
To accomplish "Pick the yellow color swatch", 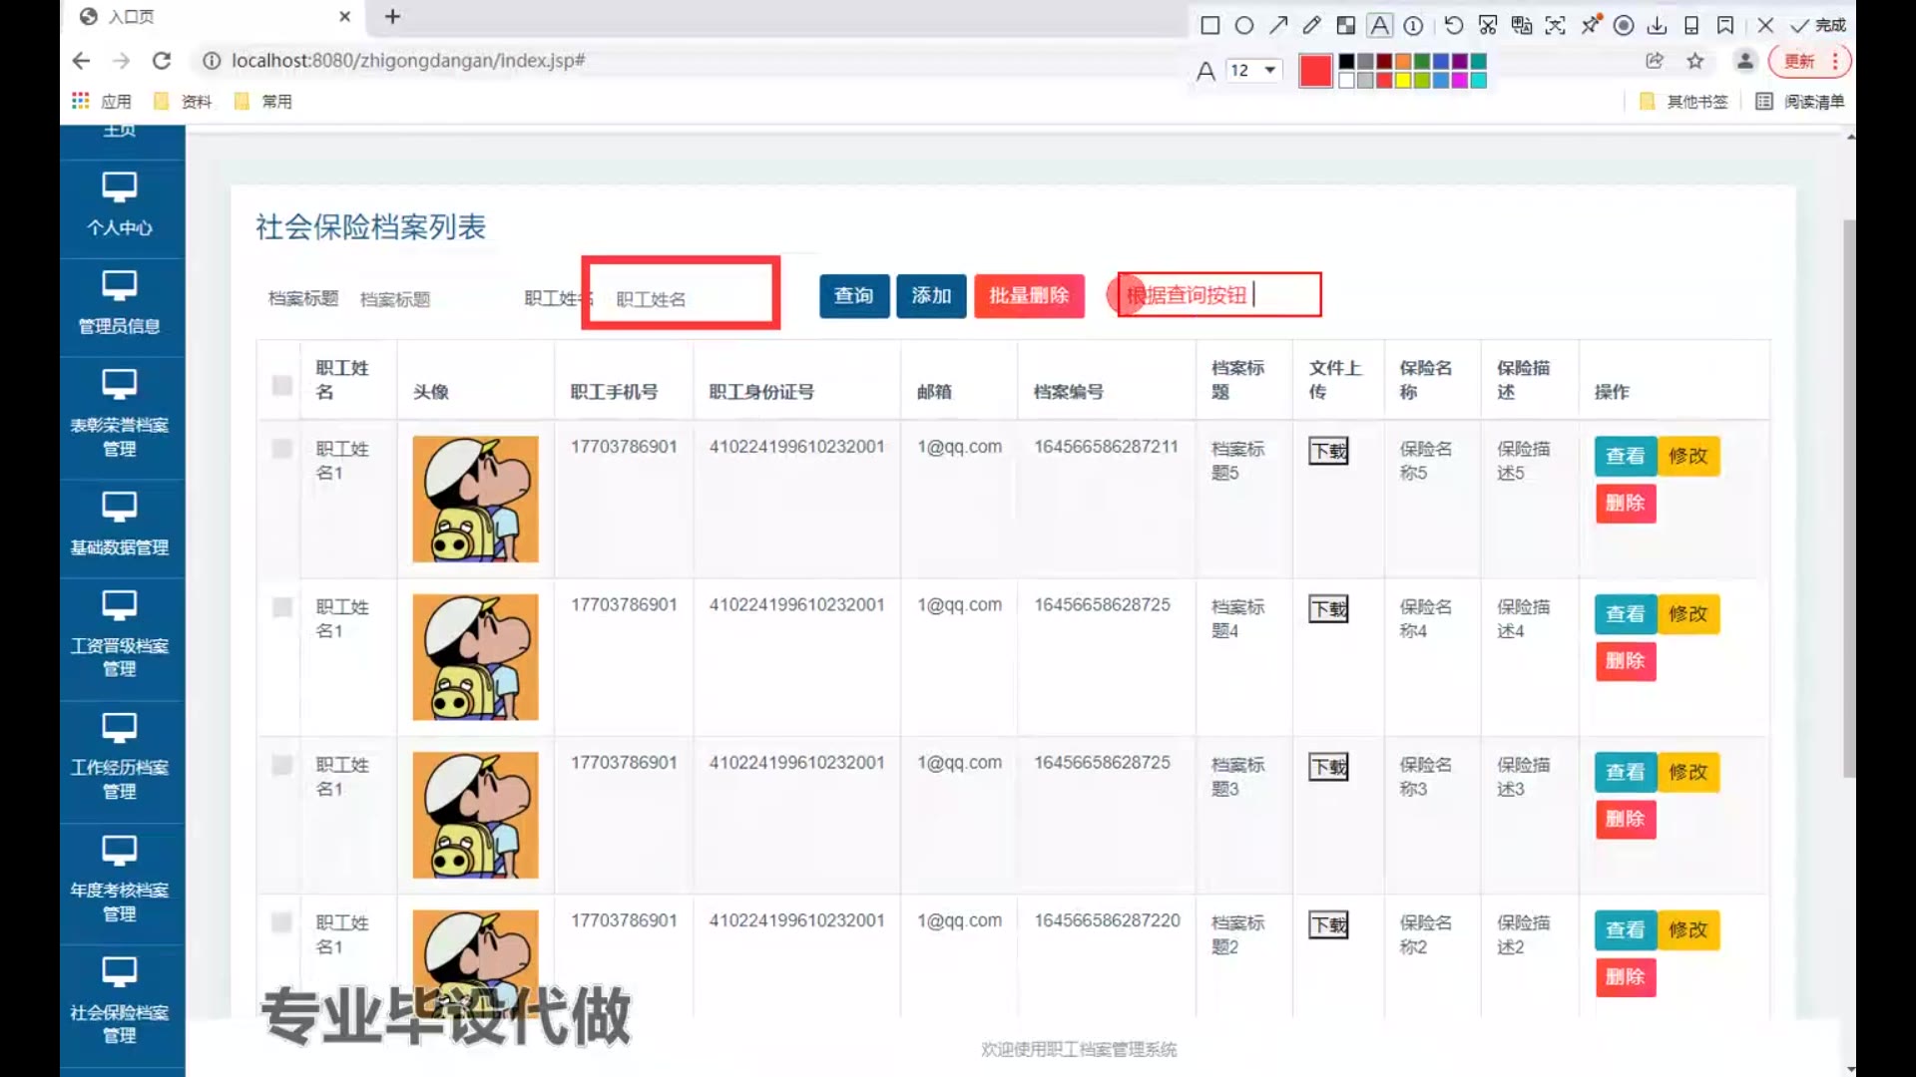I will [1403, 80].
